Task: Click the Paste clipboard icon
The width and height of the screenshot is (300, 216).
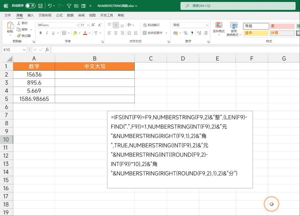Action: (x=10, y=26)
